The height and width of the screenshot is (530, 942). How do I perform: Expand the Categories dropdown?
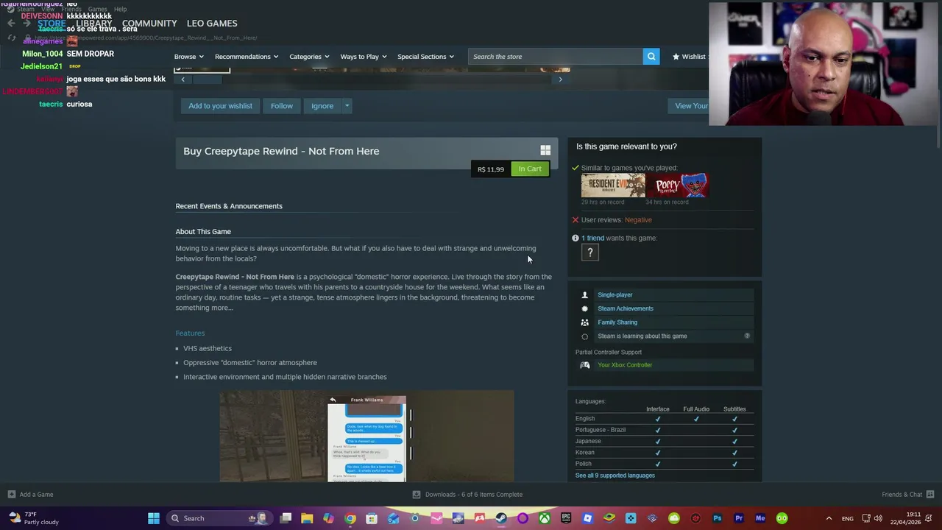(309, 57)
